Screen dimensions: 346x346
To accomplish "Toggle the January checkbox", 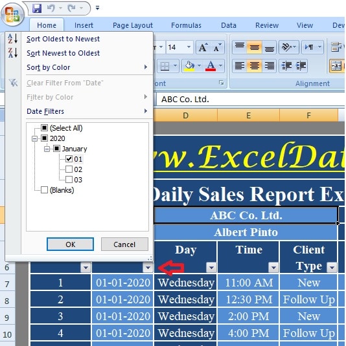I will 56,149.
